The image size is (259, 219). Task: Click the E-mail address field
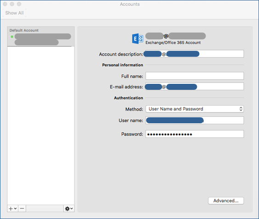pyautogui.click(x=195, y=87)
